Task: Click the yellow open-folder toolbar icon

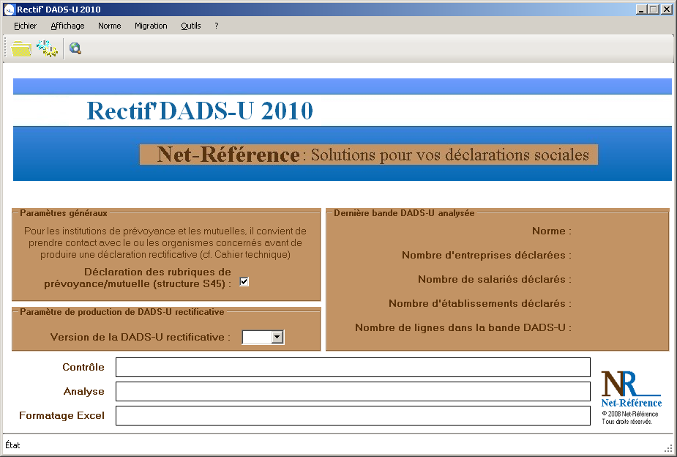Action: pyautogui.click(x=20, y=48)
